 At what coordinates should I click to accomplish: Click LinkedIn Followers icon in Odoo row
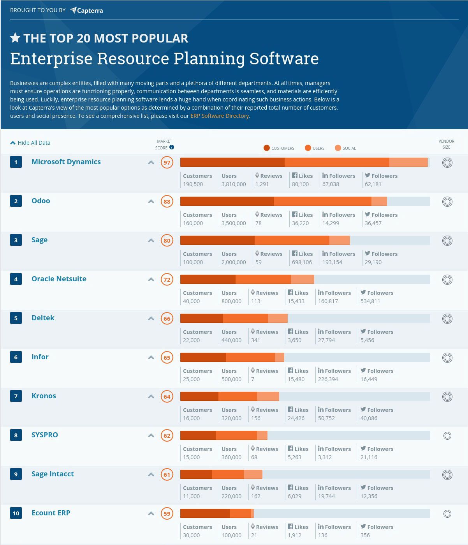coord(325,215)
